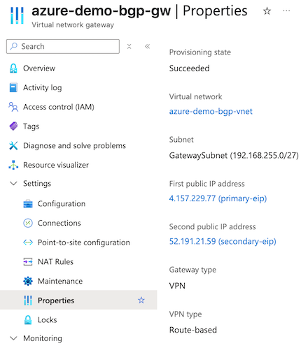Select the NAT Rules icon
Screen dimensions: 308x348
(28, 261)
